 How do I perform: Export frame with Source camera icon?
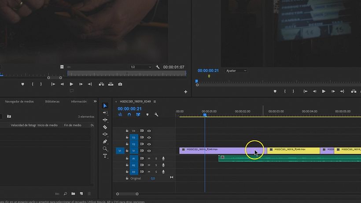tap(120, 84)
